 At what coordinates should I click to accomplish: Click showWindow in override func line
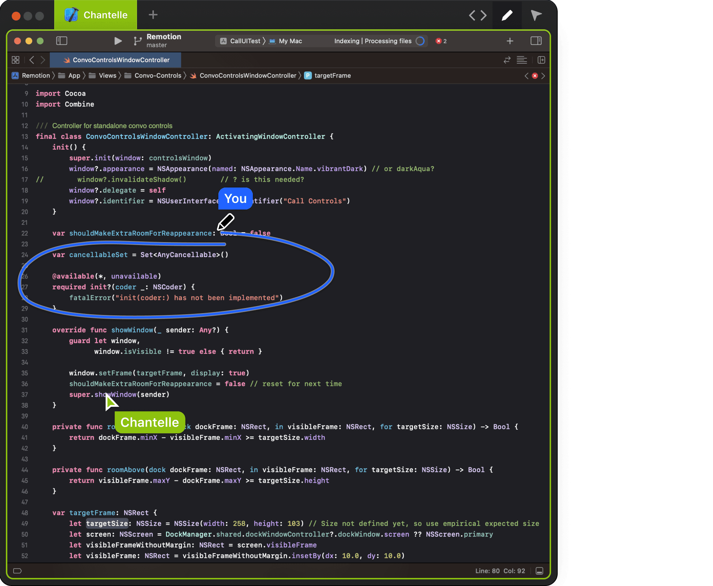pyautogui.click(x=132, y=330)
